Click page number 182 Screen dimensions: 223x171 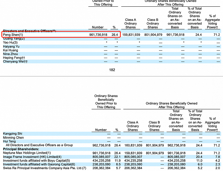point(111,70)
